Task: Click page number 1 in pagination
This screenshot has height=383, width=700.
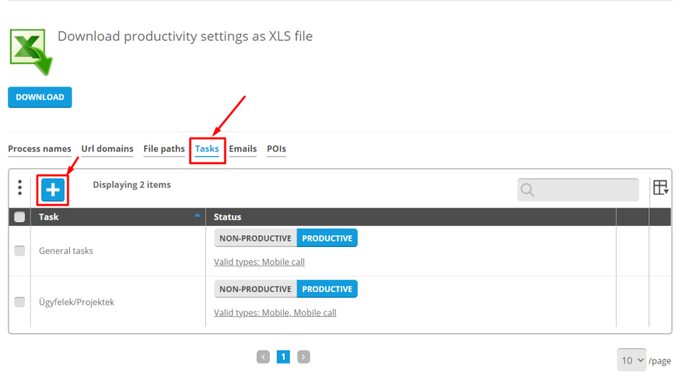Action: coord(283,357)
